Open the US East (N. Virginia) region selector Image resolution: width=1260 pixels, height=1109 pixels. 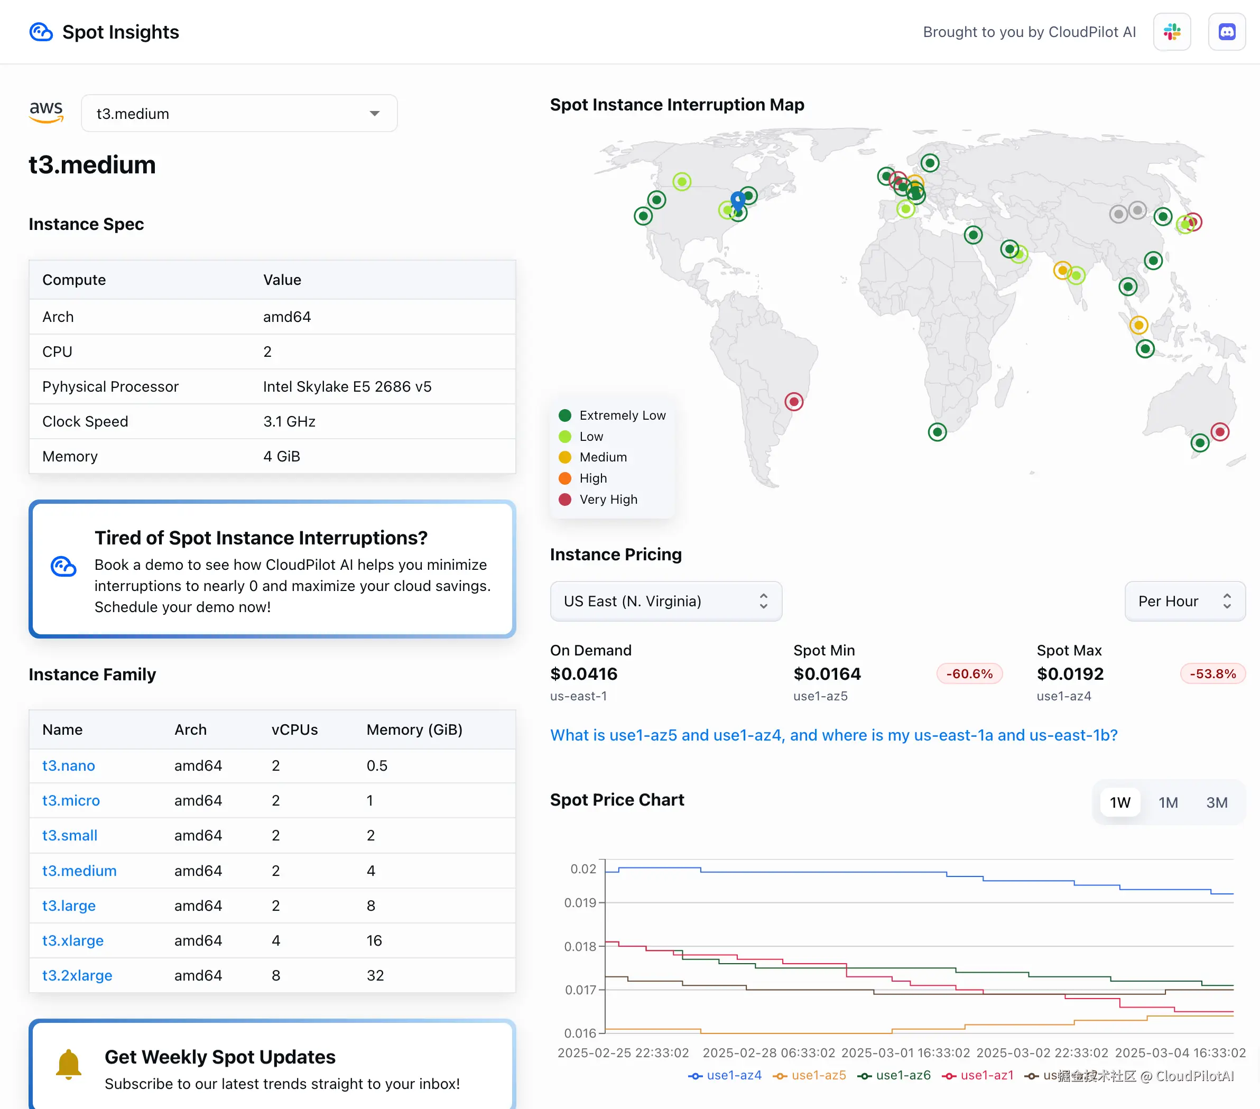pos(665,601)
